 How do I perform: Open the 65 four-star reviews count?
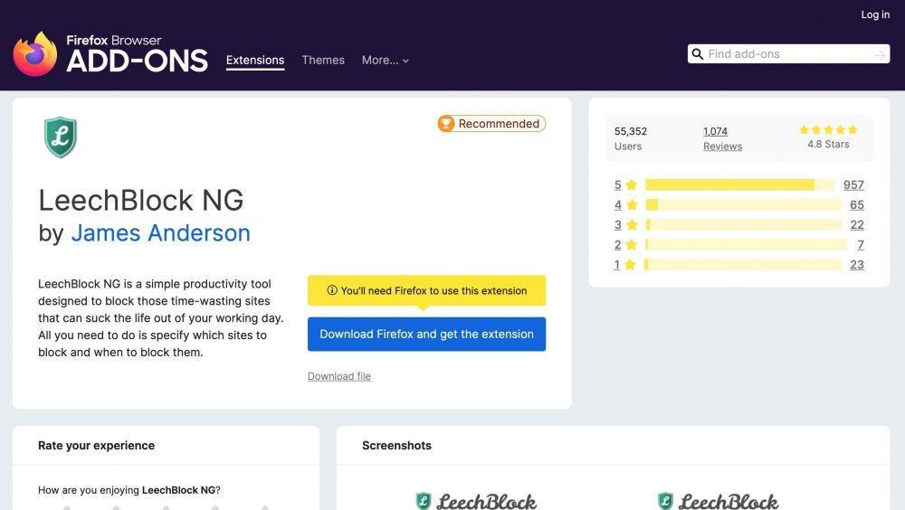coord(857,204)
